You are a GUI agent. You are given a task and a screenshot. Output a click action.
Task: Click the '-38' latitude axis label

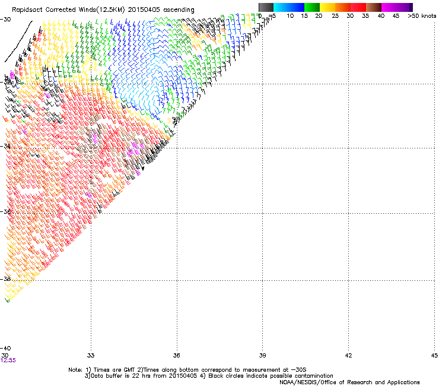pyautogui.click(x=5, y=279)
